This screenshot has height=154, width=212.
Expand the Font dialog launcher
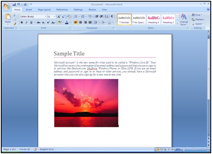(x=70, y=28)
